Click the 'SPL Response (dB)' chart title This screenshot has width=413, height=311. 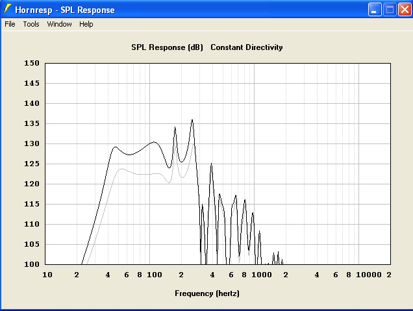[x=168, y=47]
